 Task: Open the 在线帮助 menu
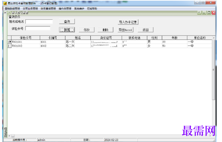point(92,9)
